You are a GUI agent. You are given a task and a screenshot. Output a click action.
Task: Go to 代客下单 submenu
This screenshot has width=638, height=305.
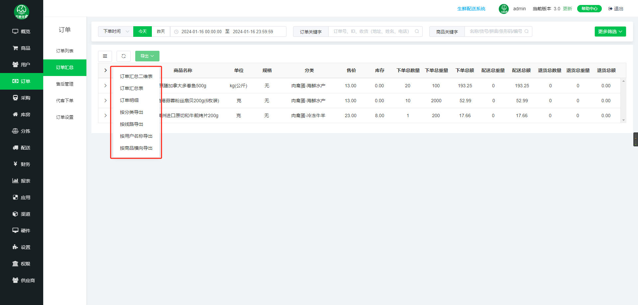(65, 101)
